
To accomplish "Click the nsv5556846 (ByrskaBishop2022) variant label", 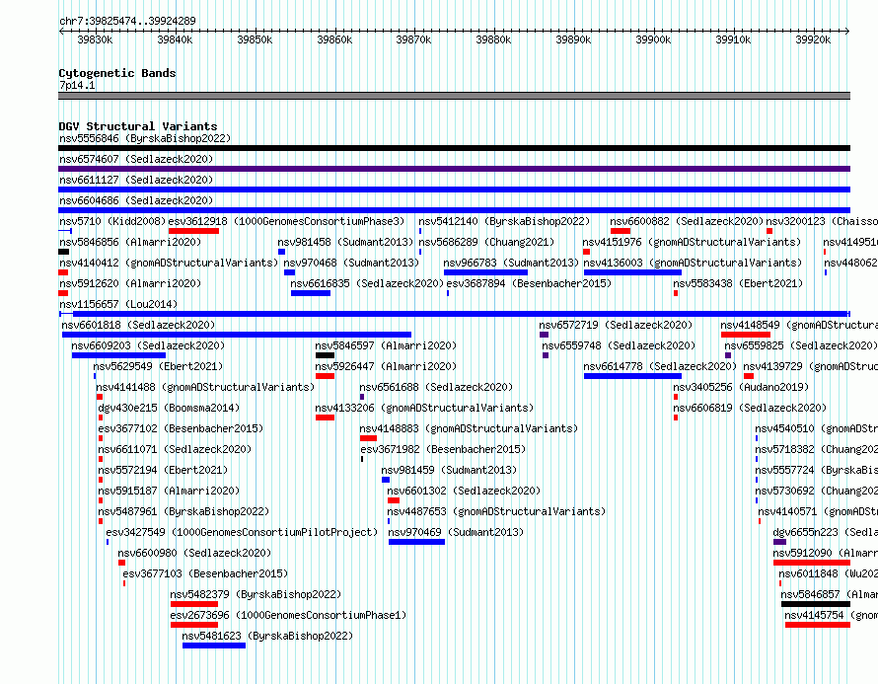I will click(145, 138).
